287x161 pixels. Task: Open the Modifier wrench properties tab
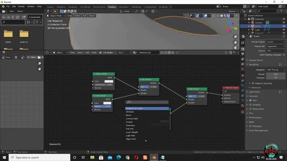(x=243, y=80)
